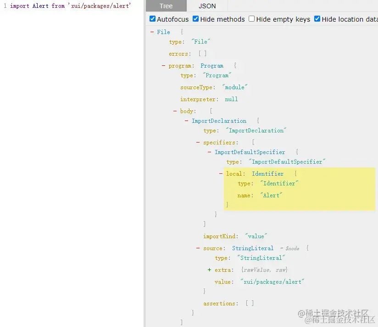
Task: Collapse the source StringLiteral node
Action: (198, 248)
